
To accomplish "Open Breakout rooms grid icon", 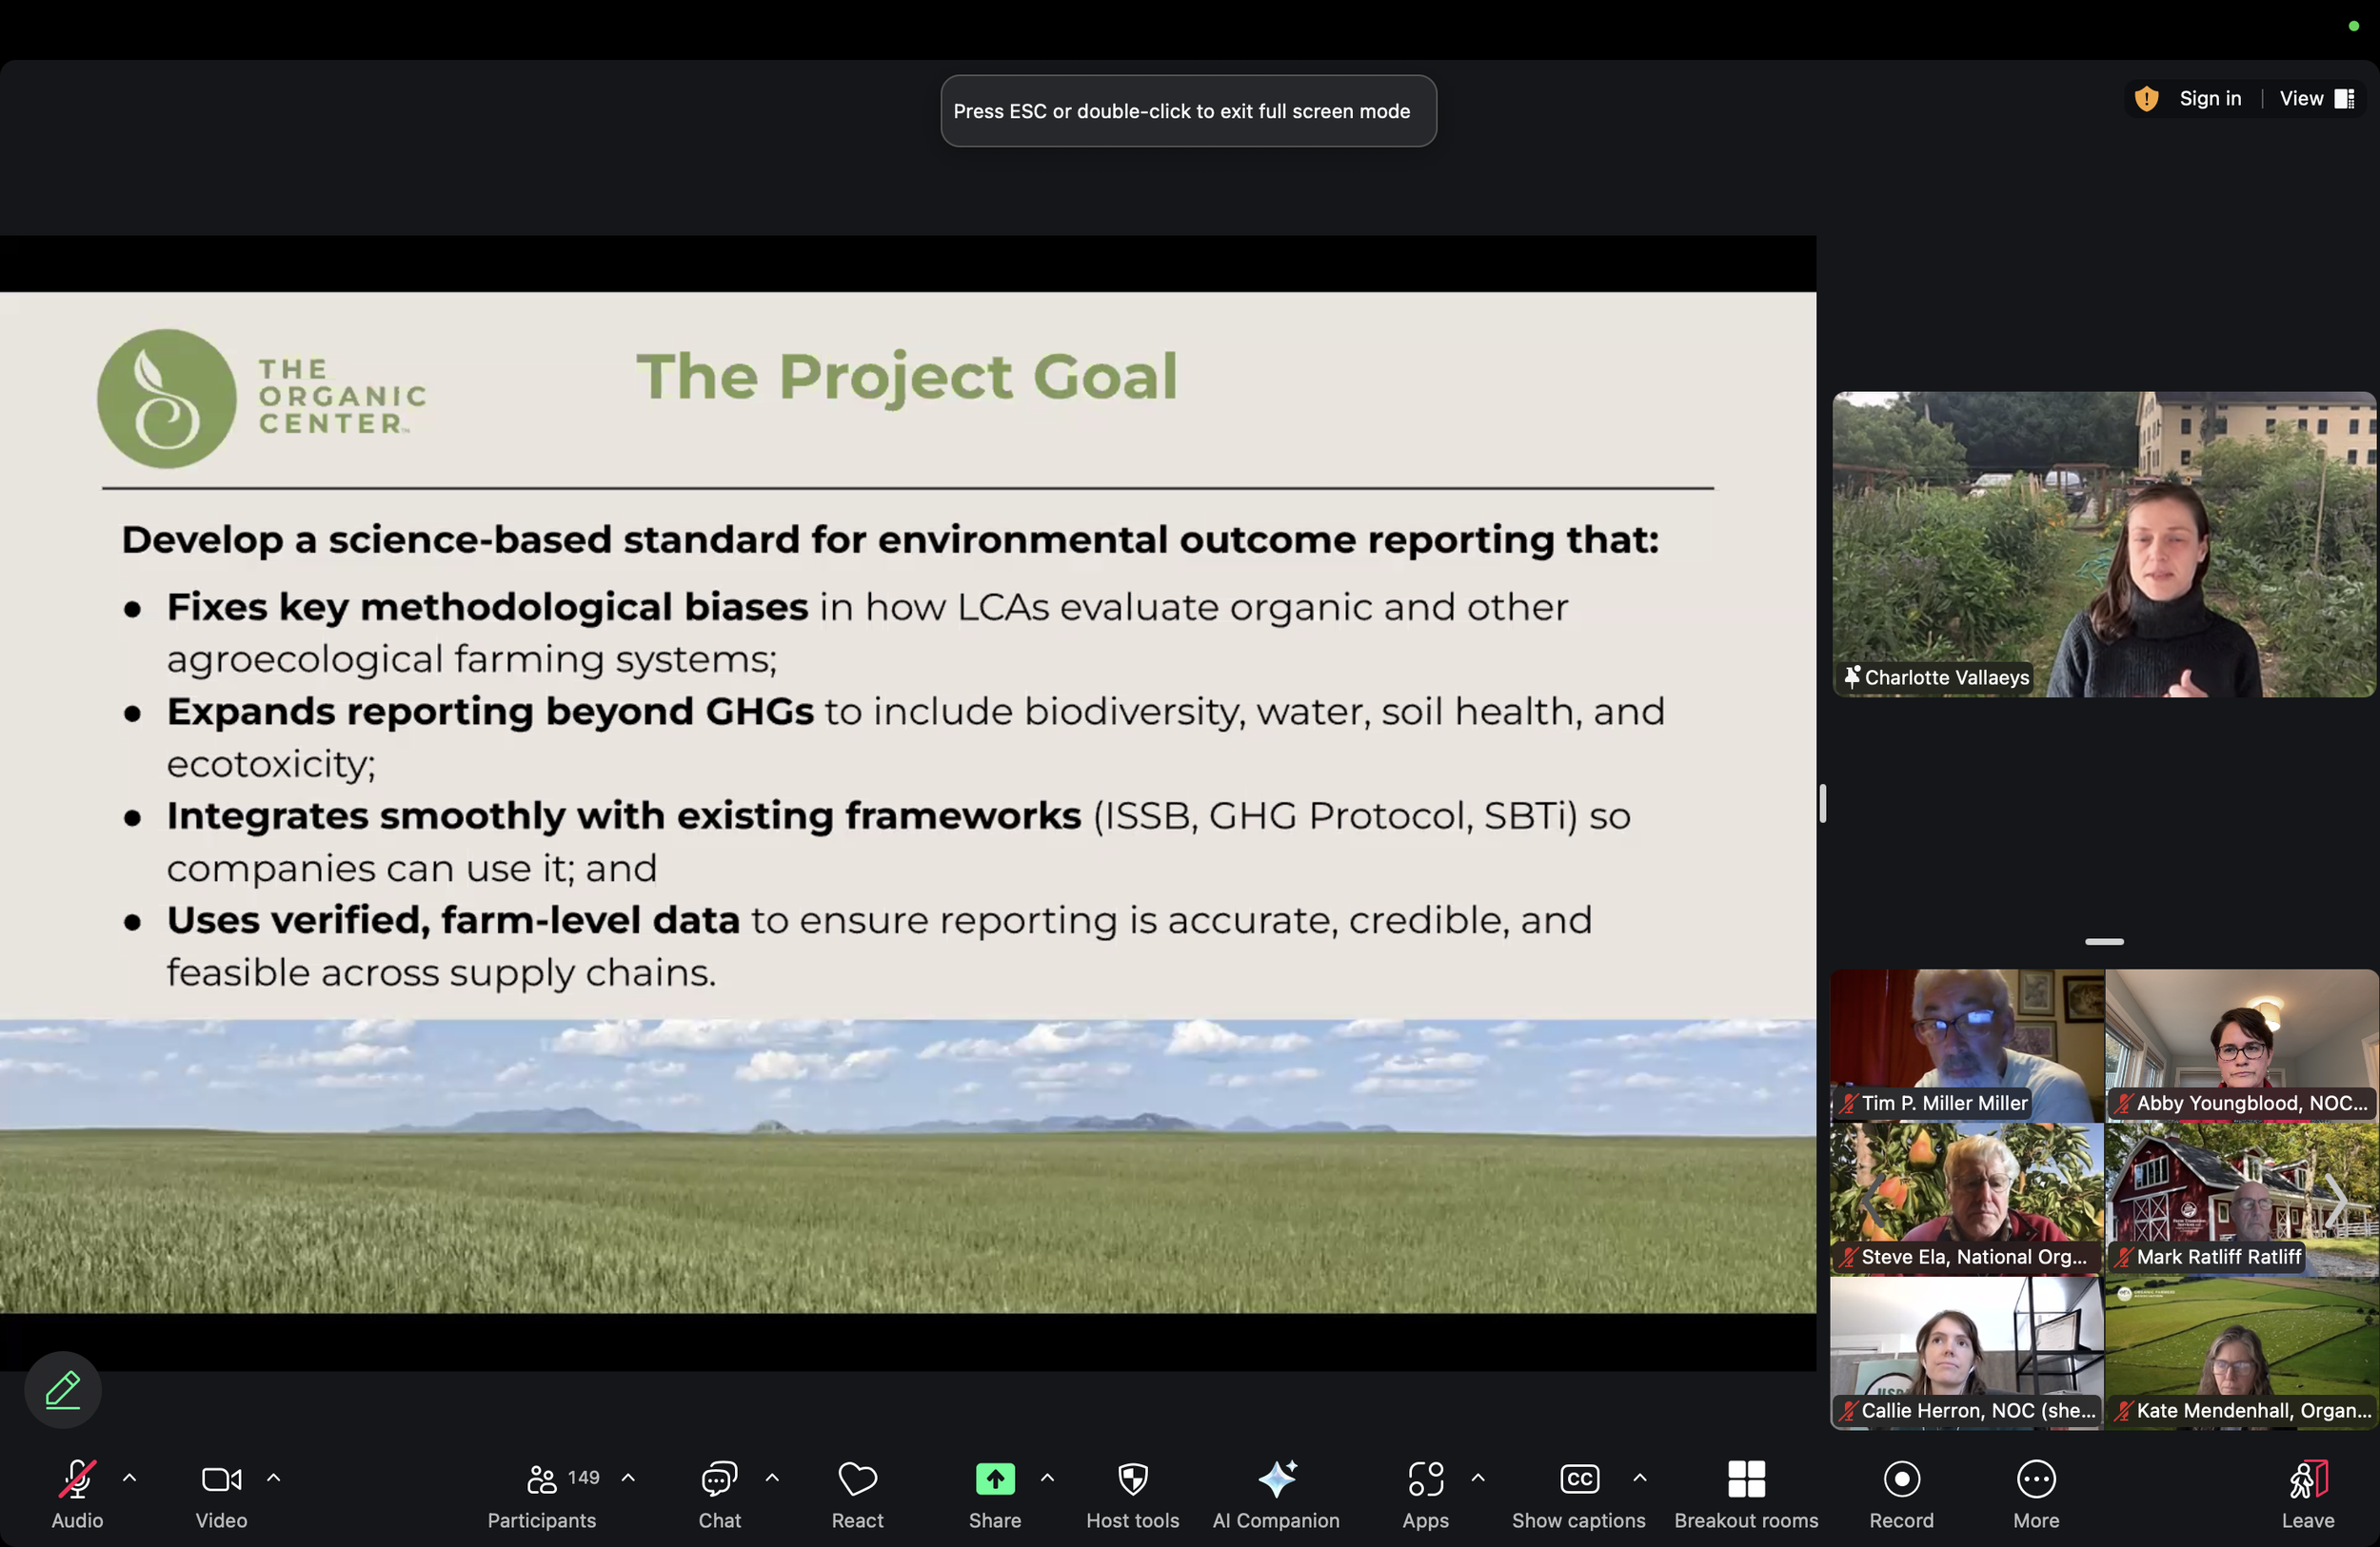I will [1746, 1479].
